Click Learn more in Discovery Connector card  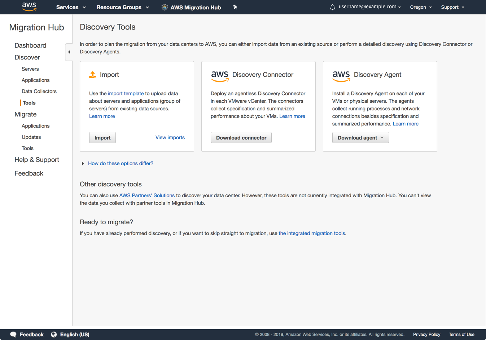tap(292, 116)
